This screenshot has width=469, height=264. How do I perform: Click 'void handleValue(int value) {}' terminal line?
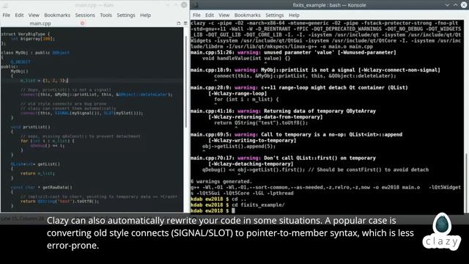coord(246,59)
